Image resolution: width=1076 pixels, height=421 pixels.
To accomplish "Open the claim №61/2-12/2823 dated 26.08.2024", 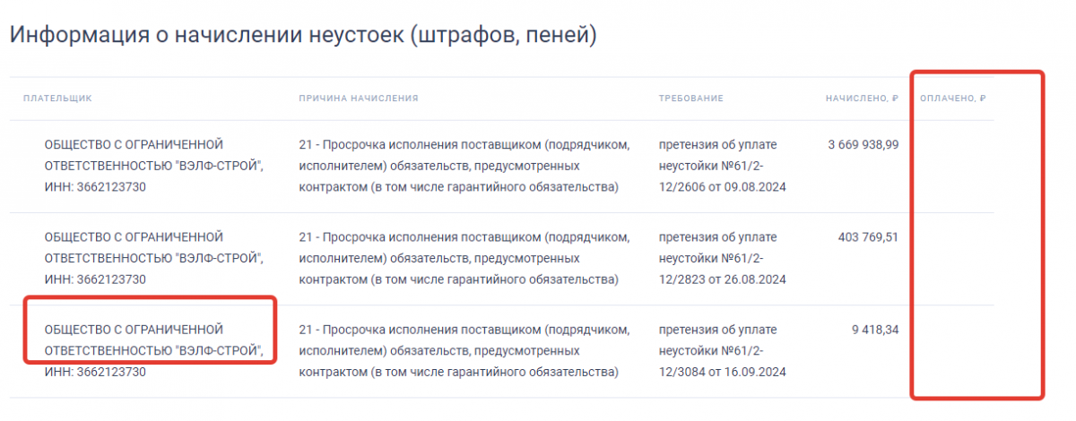I will point(722,258).
